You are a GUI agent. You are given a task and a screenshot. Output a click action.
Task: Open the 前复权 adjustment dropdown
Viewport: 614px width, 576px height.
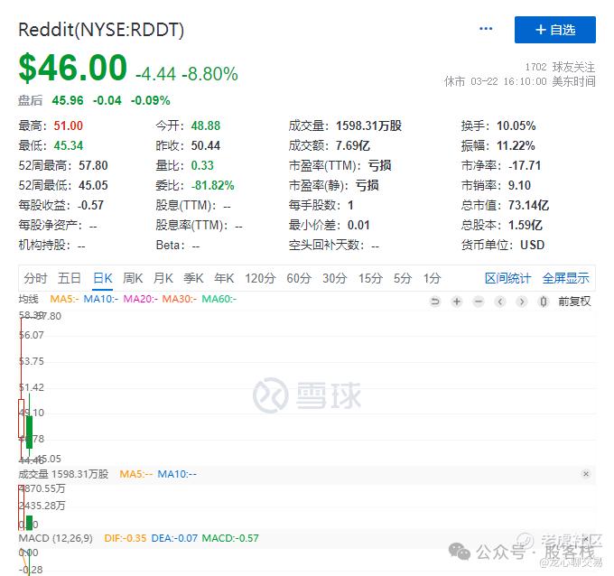574,302
